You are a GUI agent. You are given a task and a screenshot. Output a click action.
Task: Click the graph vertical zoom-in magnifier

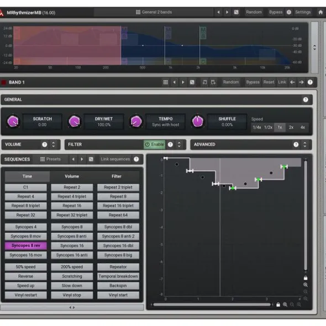click(306, 285)
